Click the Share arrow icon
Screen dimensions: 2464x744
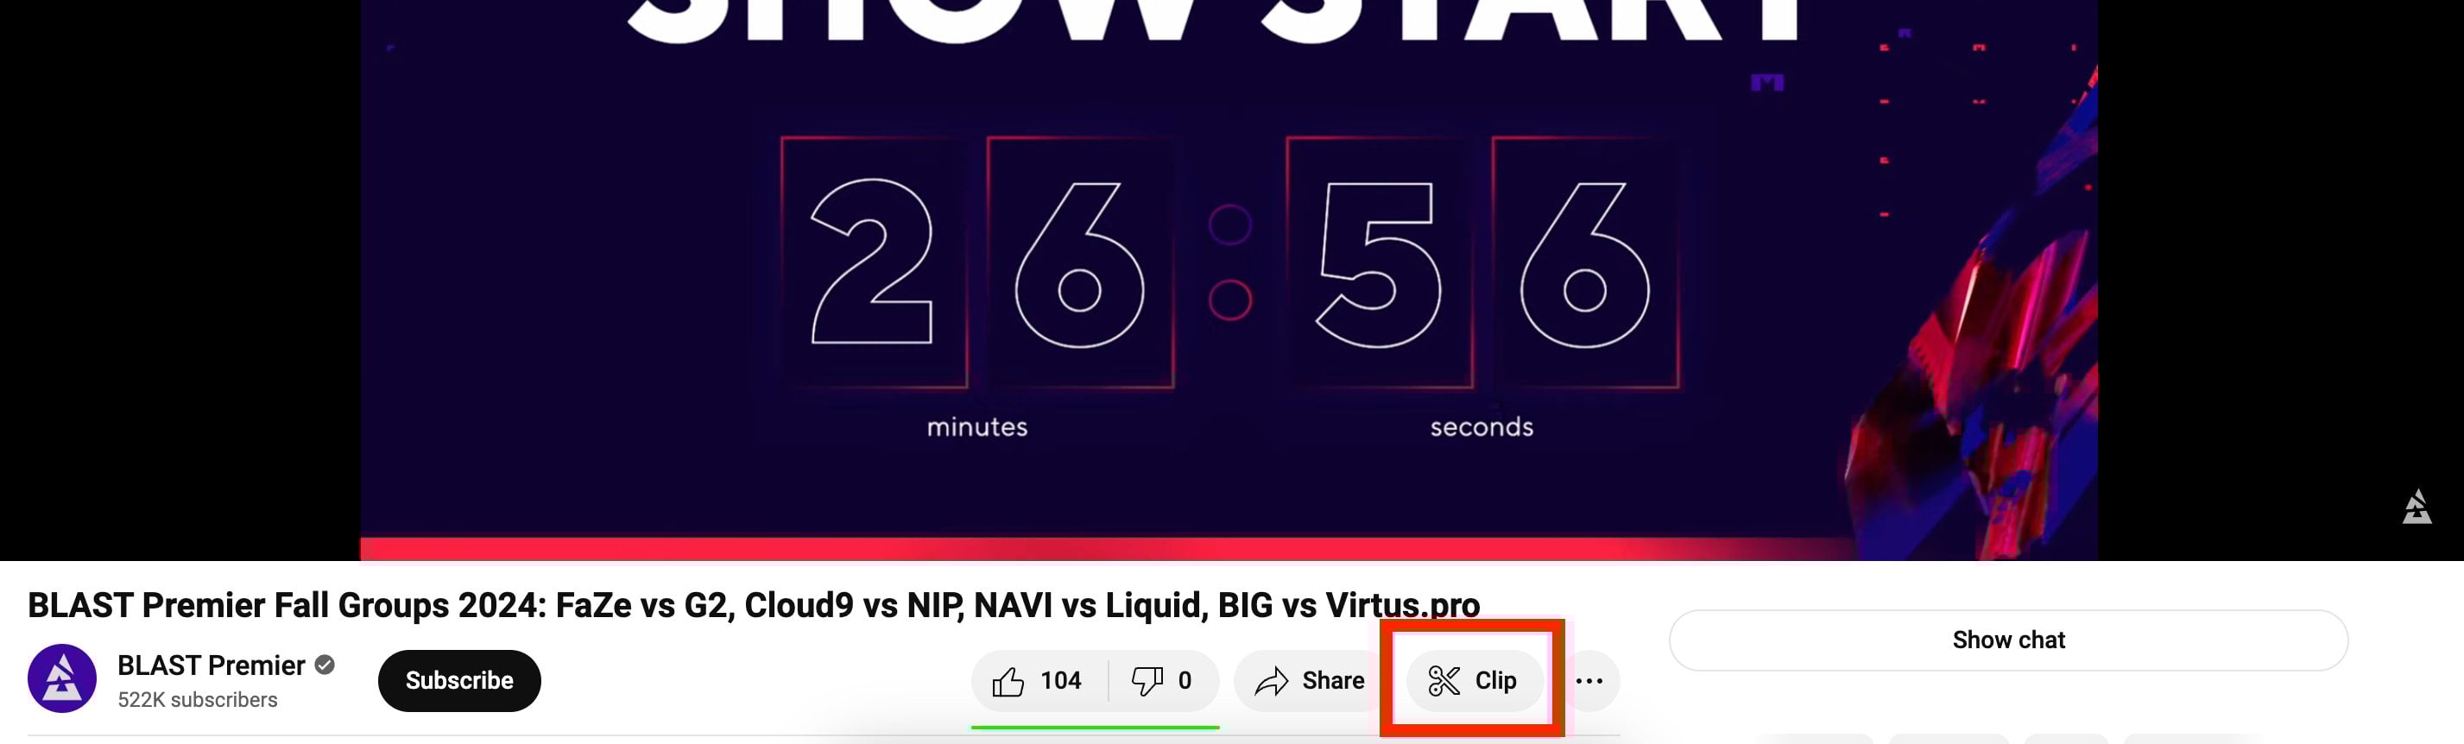pyautogui.click(x=1271, y=681)
